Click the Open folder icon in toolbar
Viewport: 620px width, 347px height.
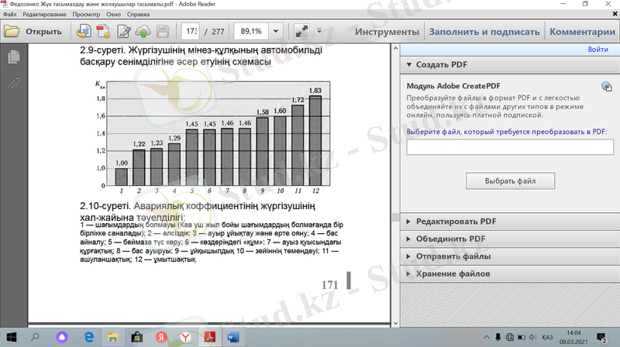tap(12, 32)
